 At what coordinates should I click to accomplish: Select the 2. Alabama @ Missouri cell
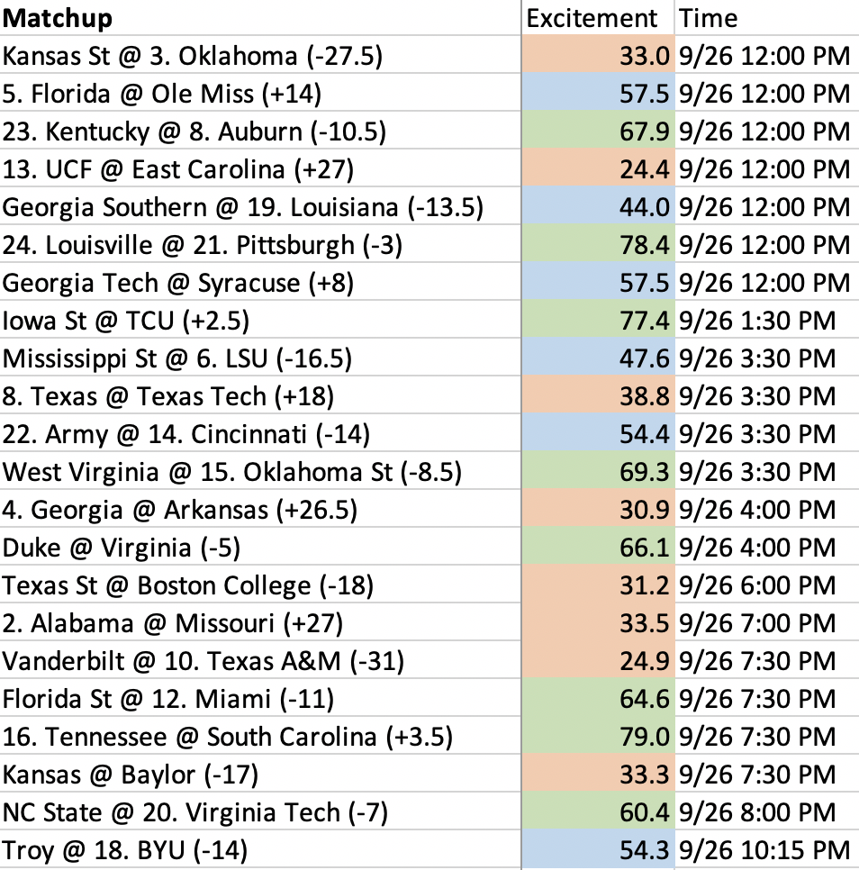pos(260,622)
